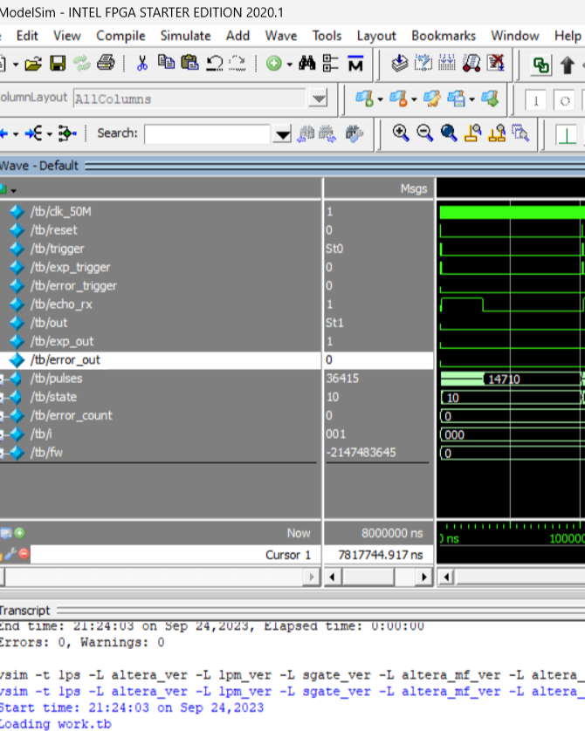Click the Insert Cursor green plus icon
Viewport: 585px width, 731px height.
(19, 533)
